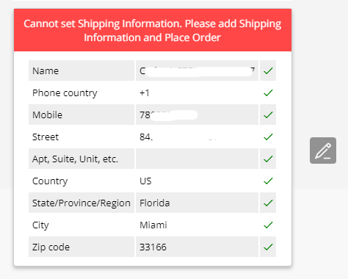This screenshot has height=279, width=348.
Task: Click the State value Florida
Action: pyautogui.click(x=154, y=203)
